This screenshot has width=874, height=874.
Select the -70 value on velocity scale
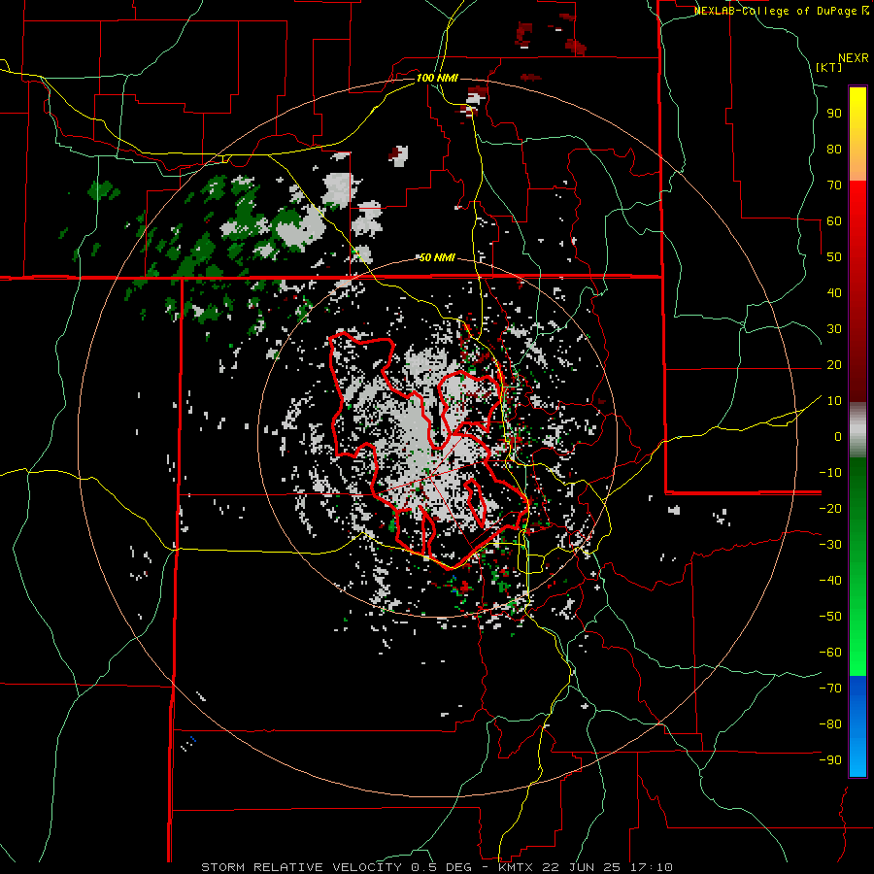(830, 689)
